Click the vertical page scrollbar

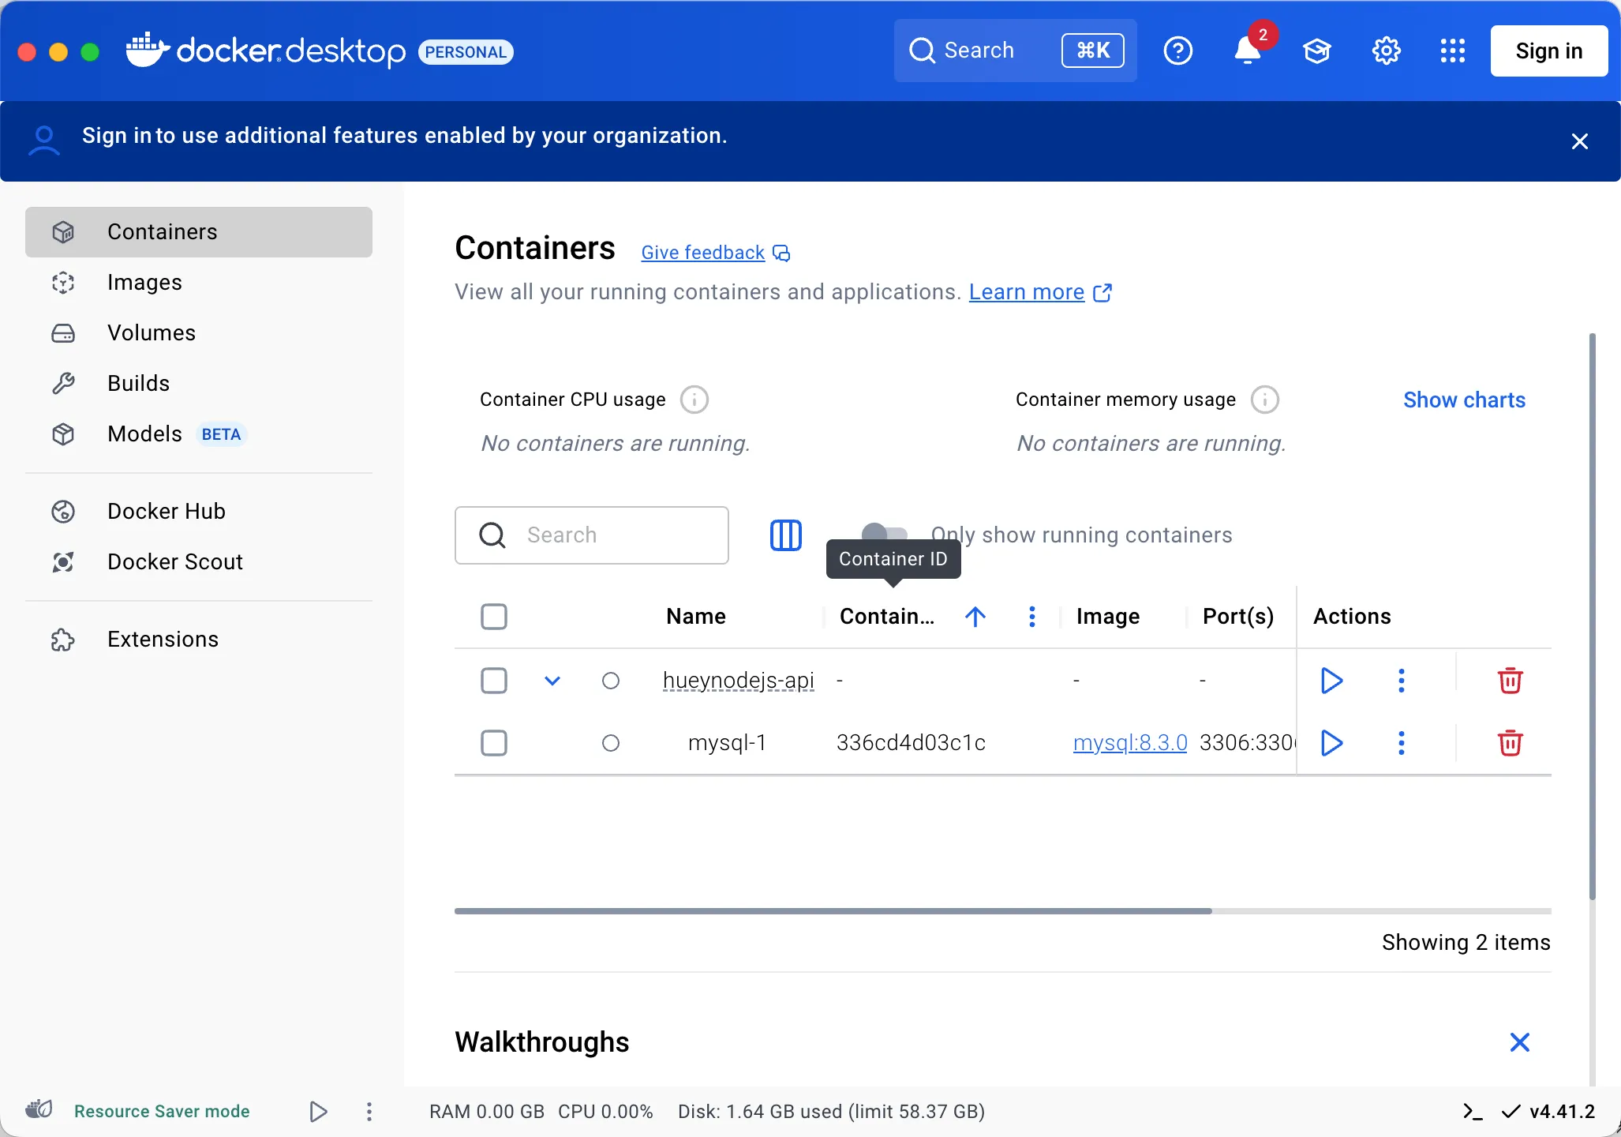click(x=1593, y=616)
